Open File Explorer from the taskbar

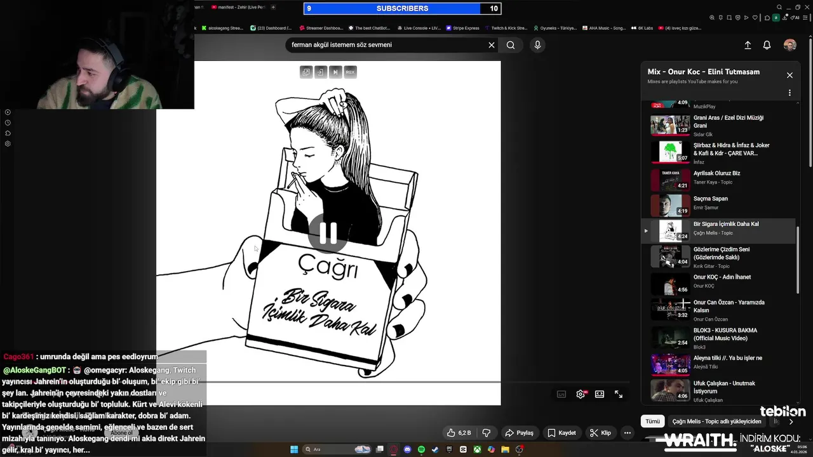click(505, 449)
